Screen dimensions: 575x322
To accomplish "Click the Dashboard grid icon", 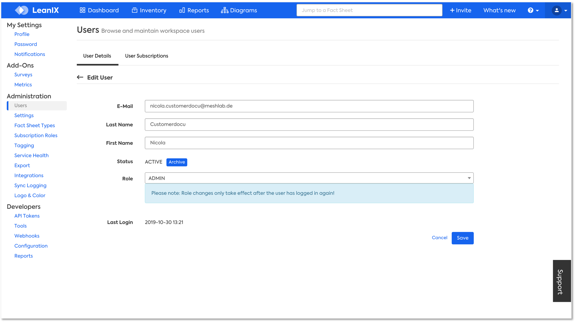I will click(82, 10).
